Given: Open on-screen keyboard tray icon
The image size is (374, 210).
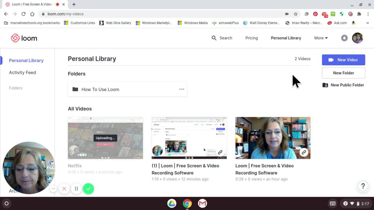Looking at the screenshot, I should (x=333, y=203).
